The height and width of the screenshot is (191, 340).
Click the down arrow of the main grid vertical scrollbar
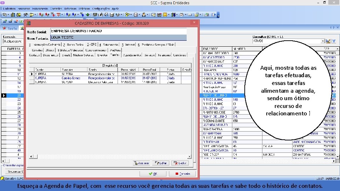point(338,156)
